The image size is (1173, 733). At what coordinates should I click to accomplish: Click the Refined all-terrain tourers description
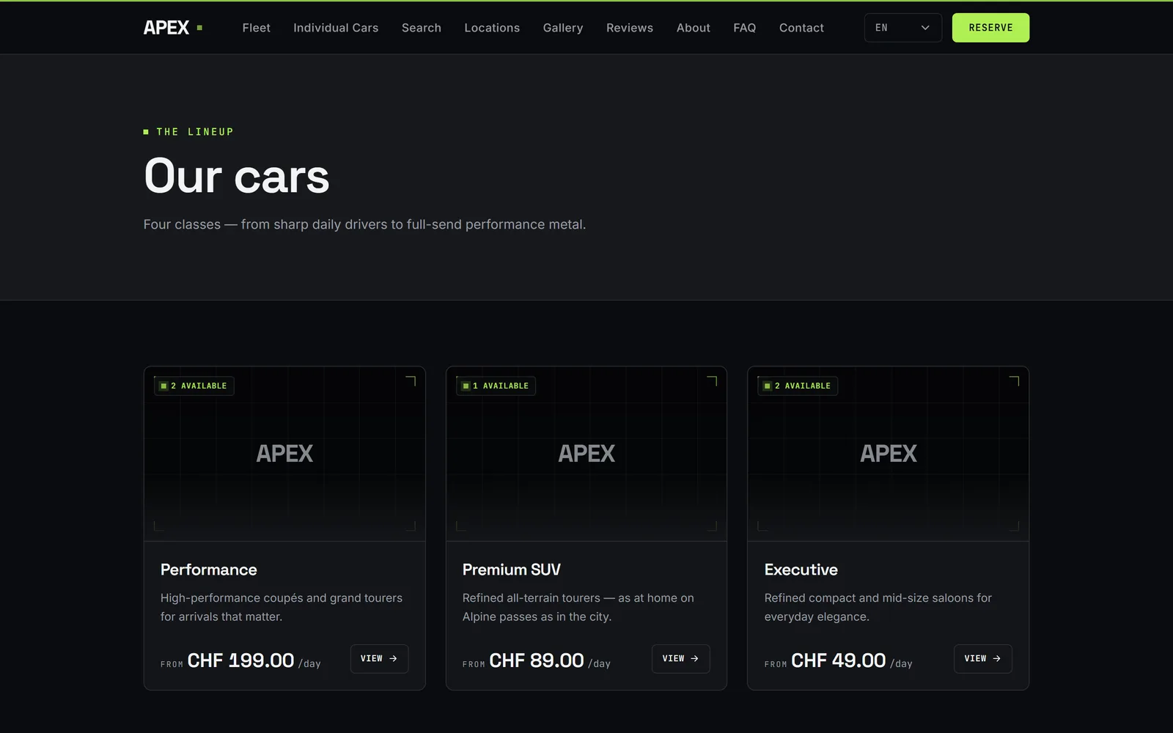tap(578, 607)
